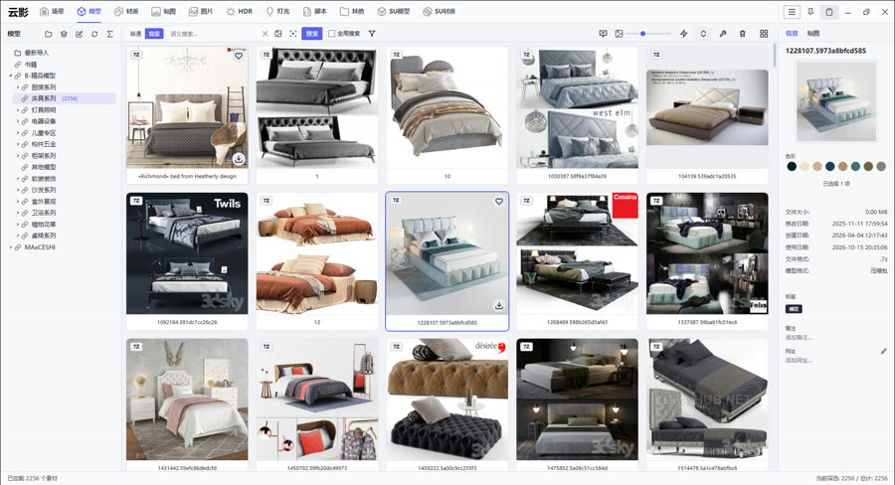Clear the search box with the X icon
Image resolution: width=895 pixels, height=485 pixels.
265,34
